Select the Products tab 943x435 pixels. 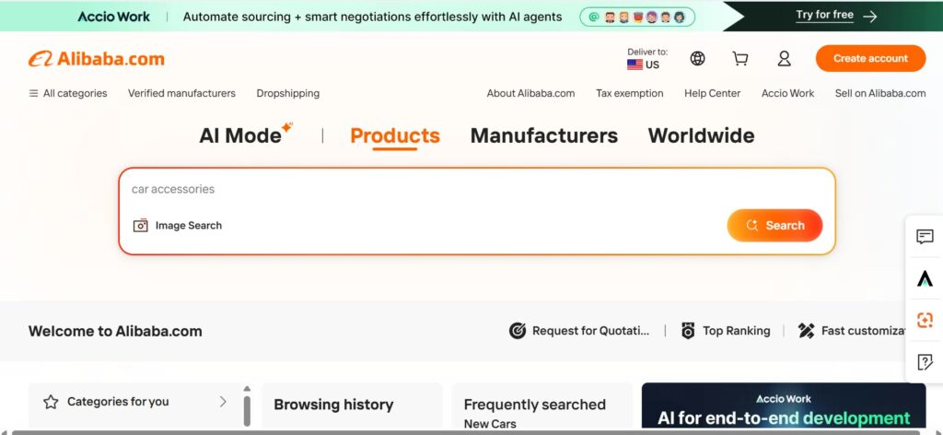[x=394, y=135]
